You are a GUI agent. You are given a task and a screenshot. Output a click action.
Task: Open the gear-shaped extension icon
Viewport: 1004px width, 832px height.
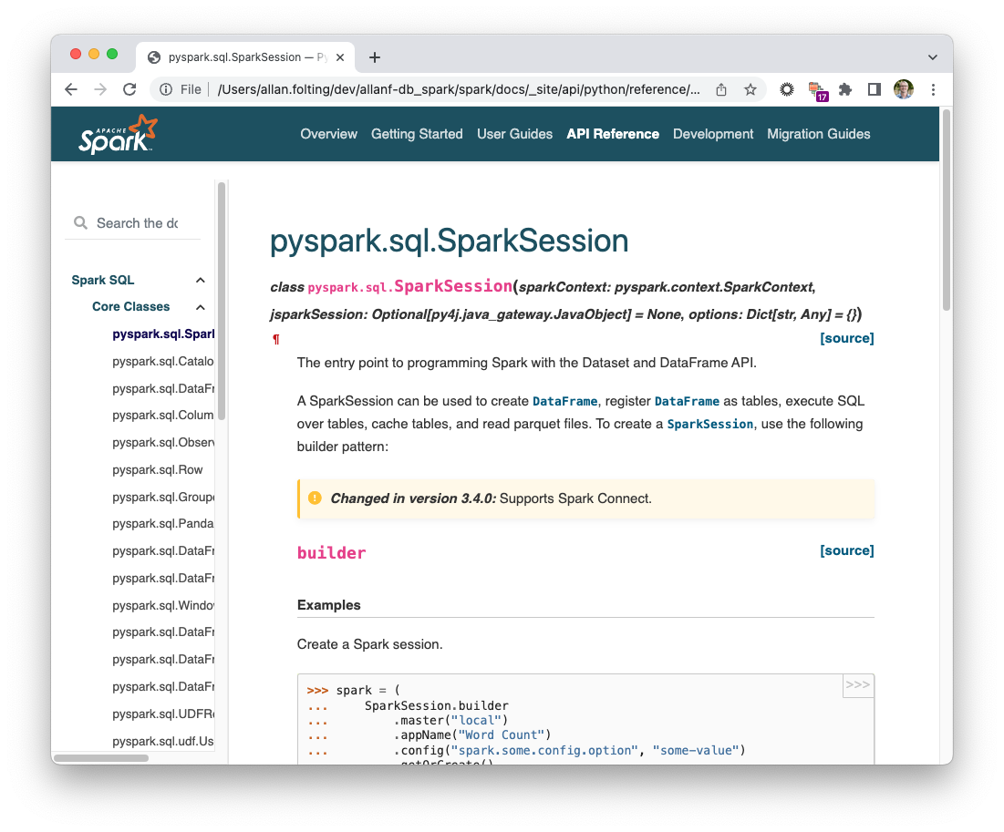point(787,89)
